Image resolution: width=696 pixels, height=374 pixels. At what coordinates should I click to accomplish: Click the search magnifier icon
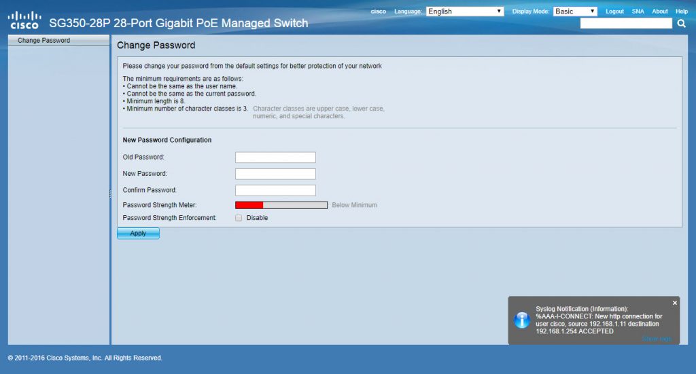(681, 24)
